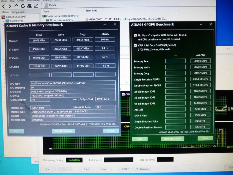Click the L2 Cache Write value 126.83 GB/s

(x=61, y=57)
